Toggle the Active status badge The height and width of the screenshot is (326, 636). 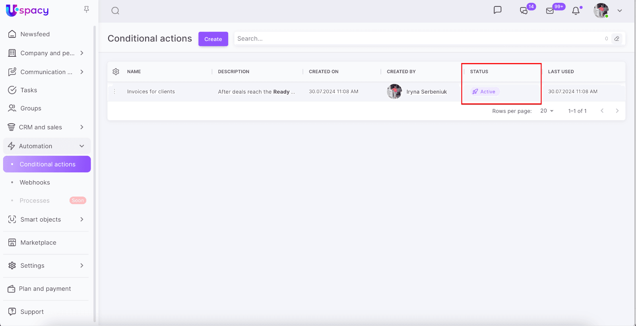point(485,92)
